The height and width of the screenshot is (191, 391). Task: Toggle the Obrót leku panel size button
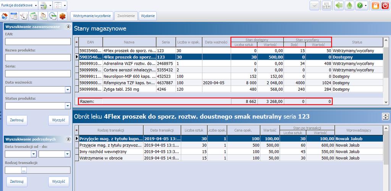(x=385, y=116)
